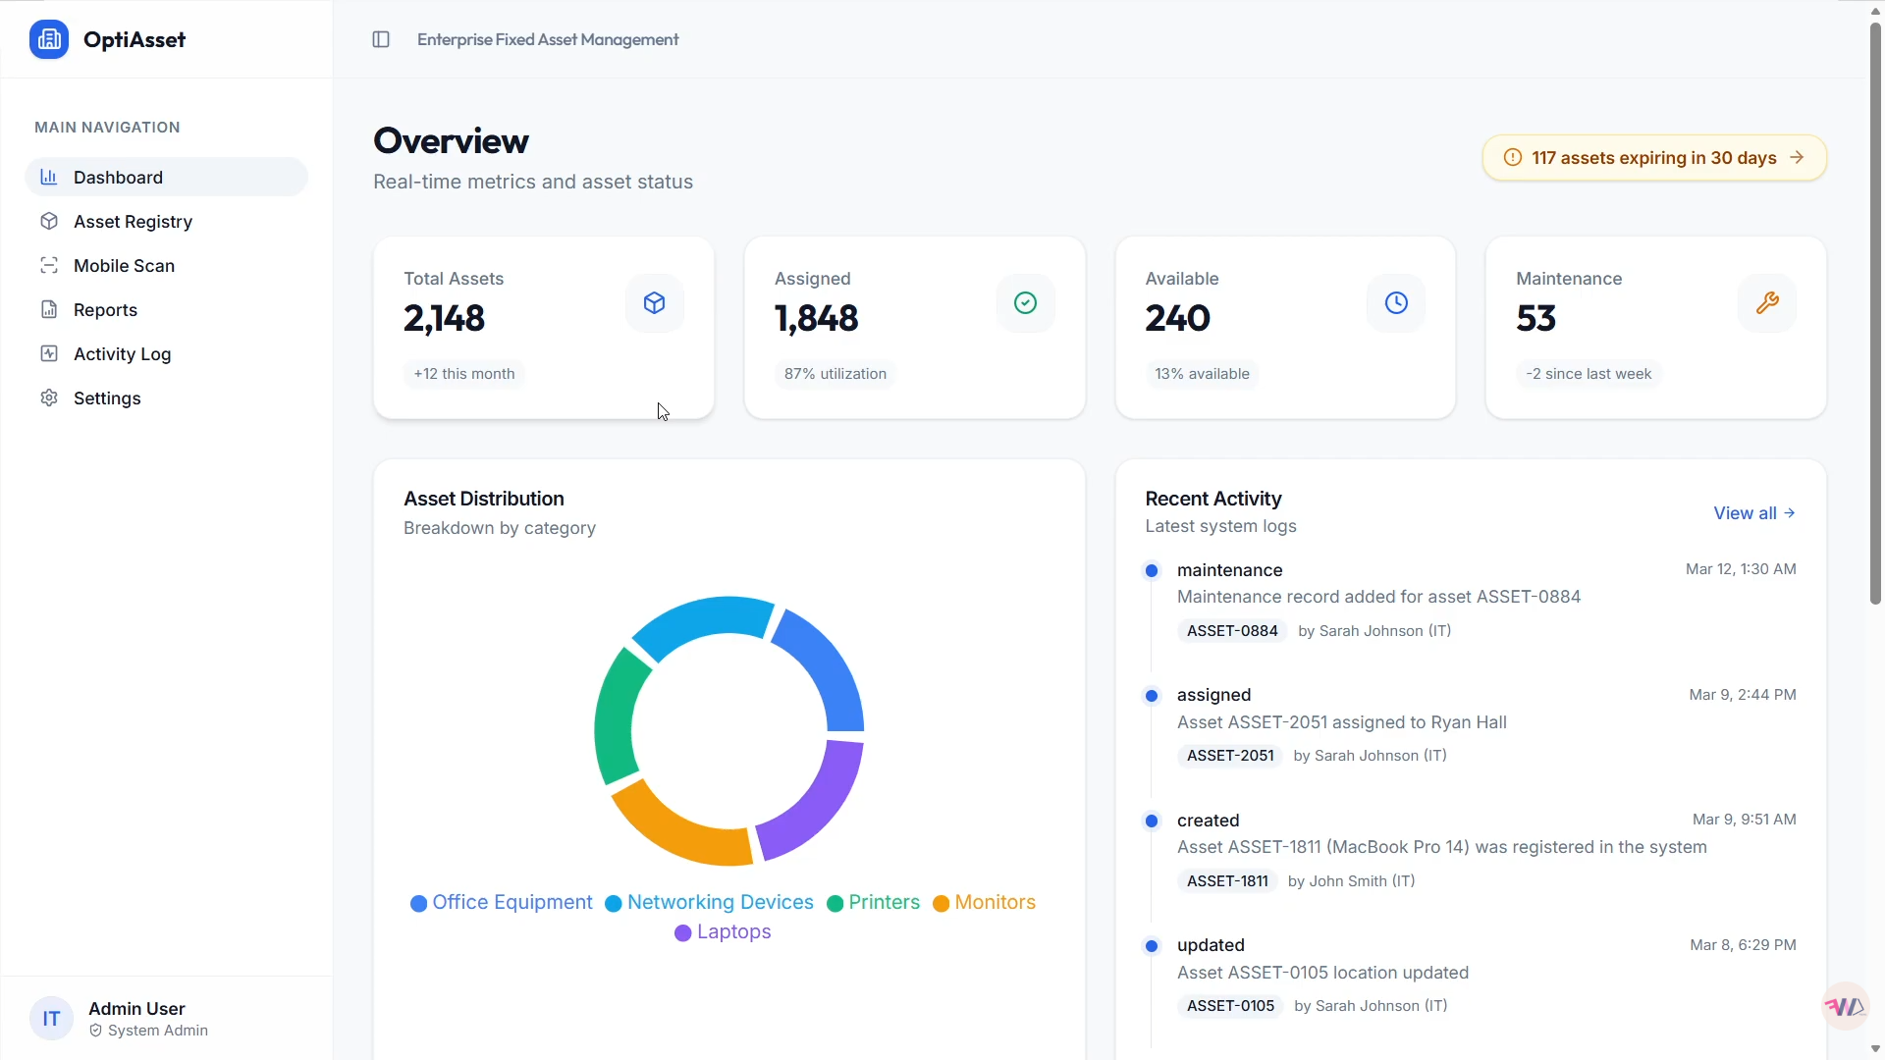This screenshot has width=1885, height=1060.
Task: Click the Assigned checkmark circle icon
Action: (x=1025, y=303)
